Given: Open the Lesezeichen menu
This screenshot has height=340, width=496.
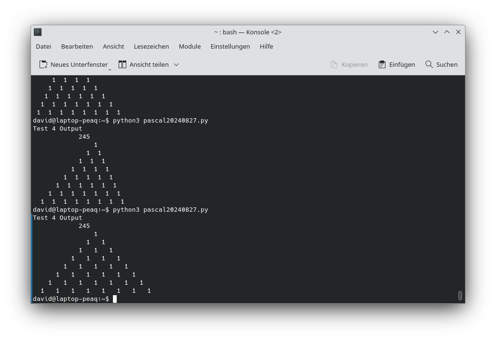Looking at the screenshot, I should point(151,46).
